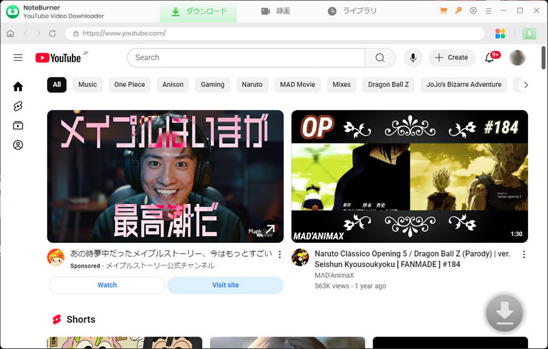Image resolution: width=548 pixels, height=349 pixels.
Task: Click the orange key registration icon
Action: 458,11
